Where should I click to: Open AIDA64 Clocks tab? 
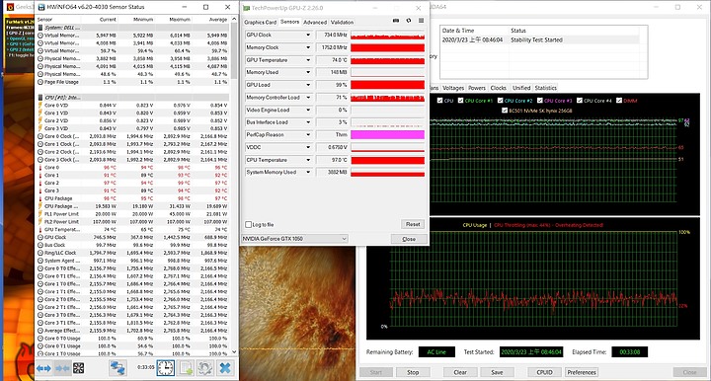pyautogui.click(x=499, y=88)
